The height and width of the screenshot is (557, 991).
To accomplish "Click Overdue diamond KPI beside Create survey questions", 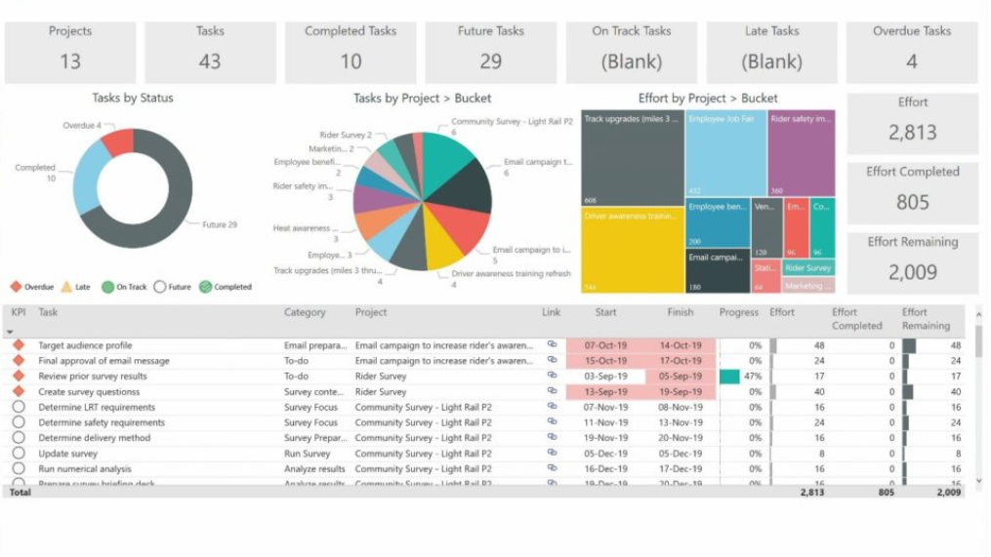I will tap(18, 392).
